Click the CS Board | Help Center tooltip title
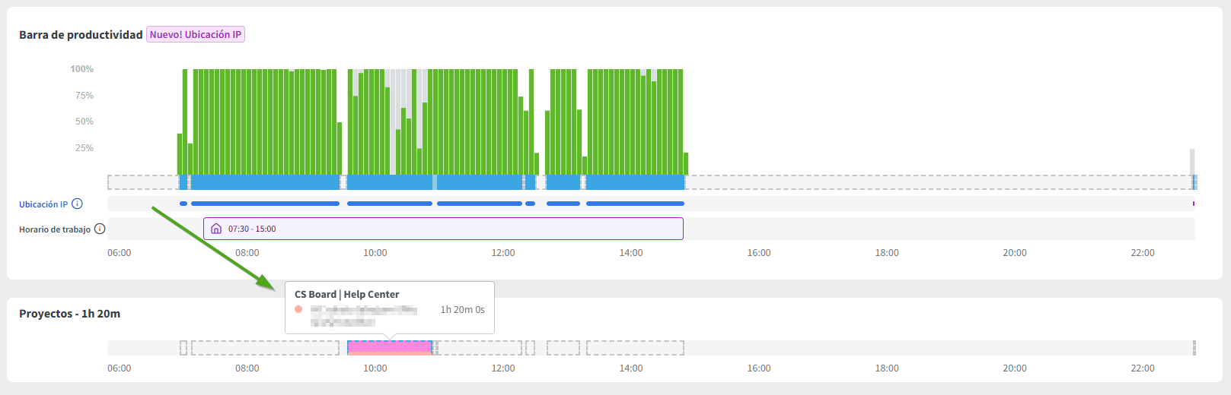The height and width of the screenshot is (395, 1231). [x=347, y=294]
